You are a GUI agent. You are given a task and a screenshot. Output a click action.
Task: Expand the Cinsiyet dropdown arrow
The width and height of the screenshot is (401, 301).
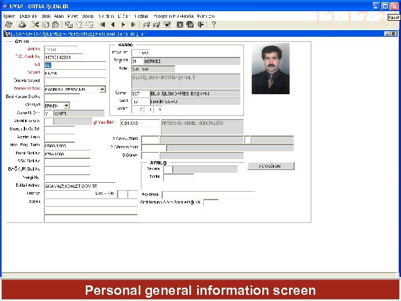(66, 105)
